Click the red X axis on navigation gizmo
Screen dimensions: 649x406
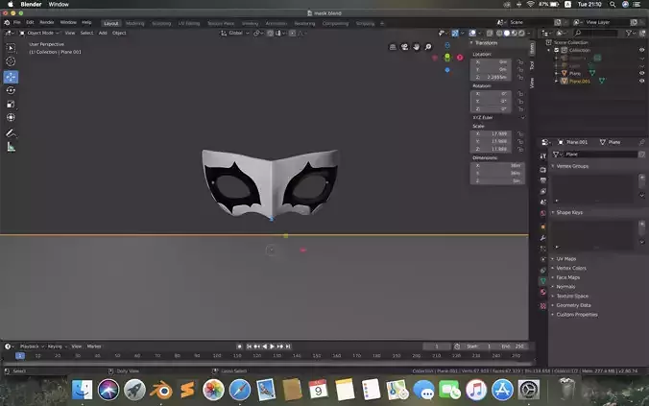click(460, 58)
